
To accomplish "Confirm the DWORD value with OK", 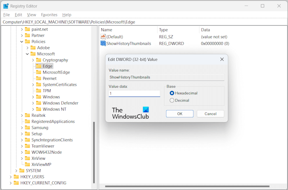I will (180, 114).
